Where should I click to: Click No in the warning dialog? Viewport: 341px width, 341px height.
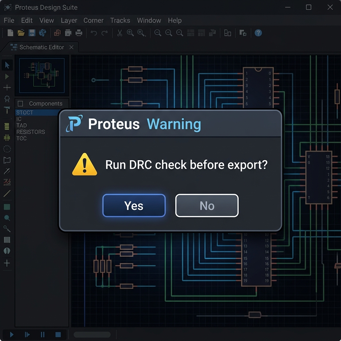[x=207, y=205]
